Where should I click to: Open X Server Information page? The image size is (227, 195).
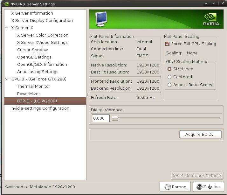point(32,13)
